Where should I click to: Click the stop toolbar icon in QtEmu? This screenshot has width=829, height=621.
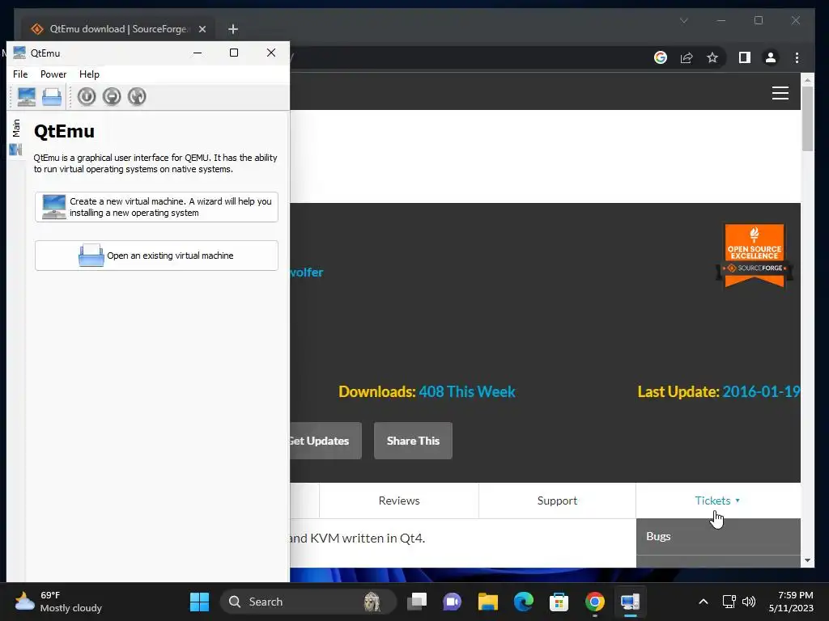click(112, 96)
